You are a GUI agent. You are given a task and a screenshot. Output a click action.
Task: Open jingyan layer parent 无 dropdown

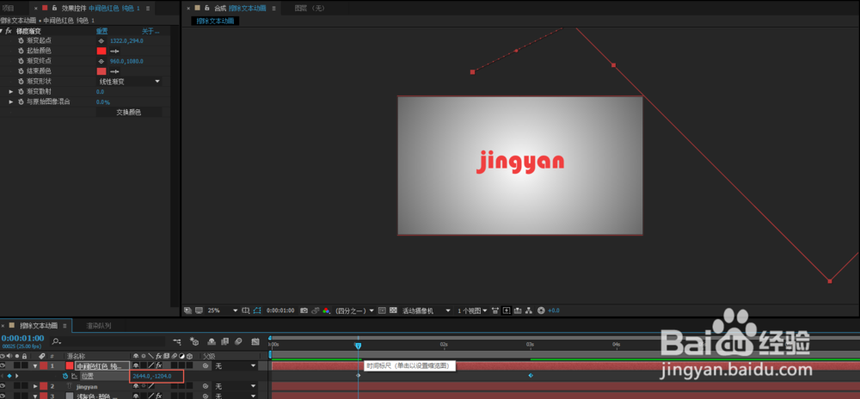click(236, 386)
